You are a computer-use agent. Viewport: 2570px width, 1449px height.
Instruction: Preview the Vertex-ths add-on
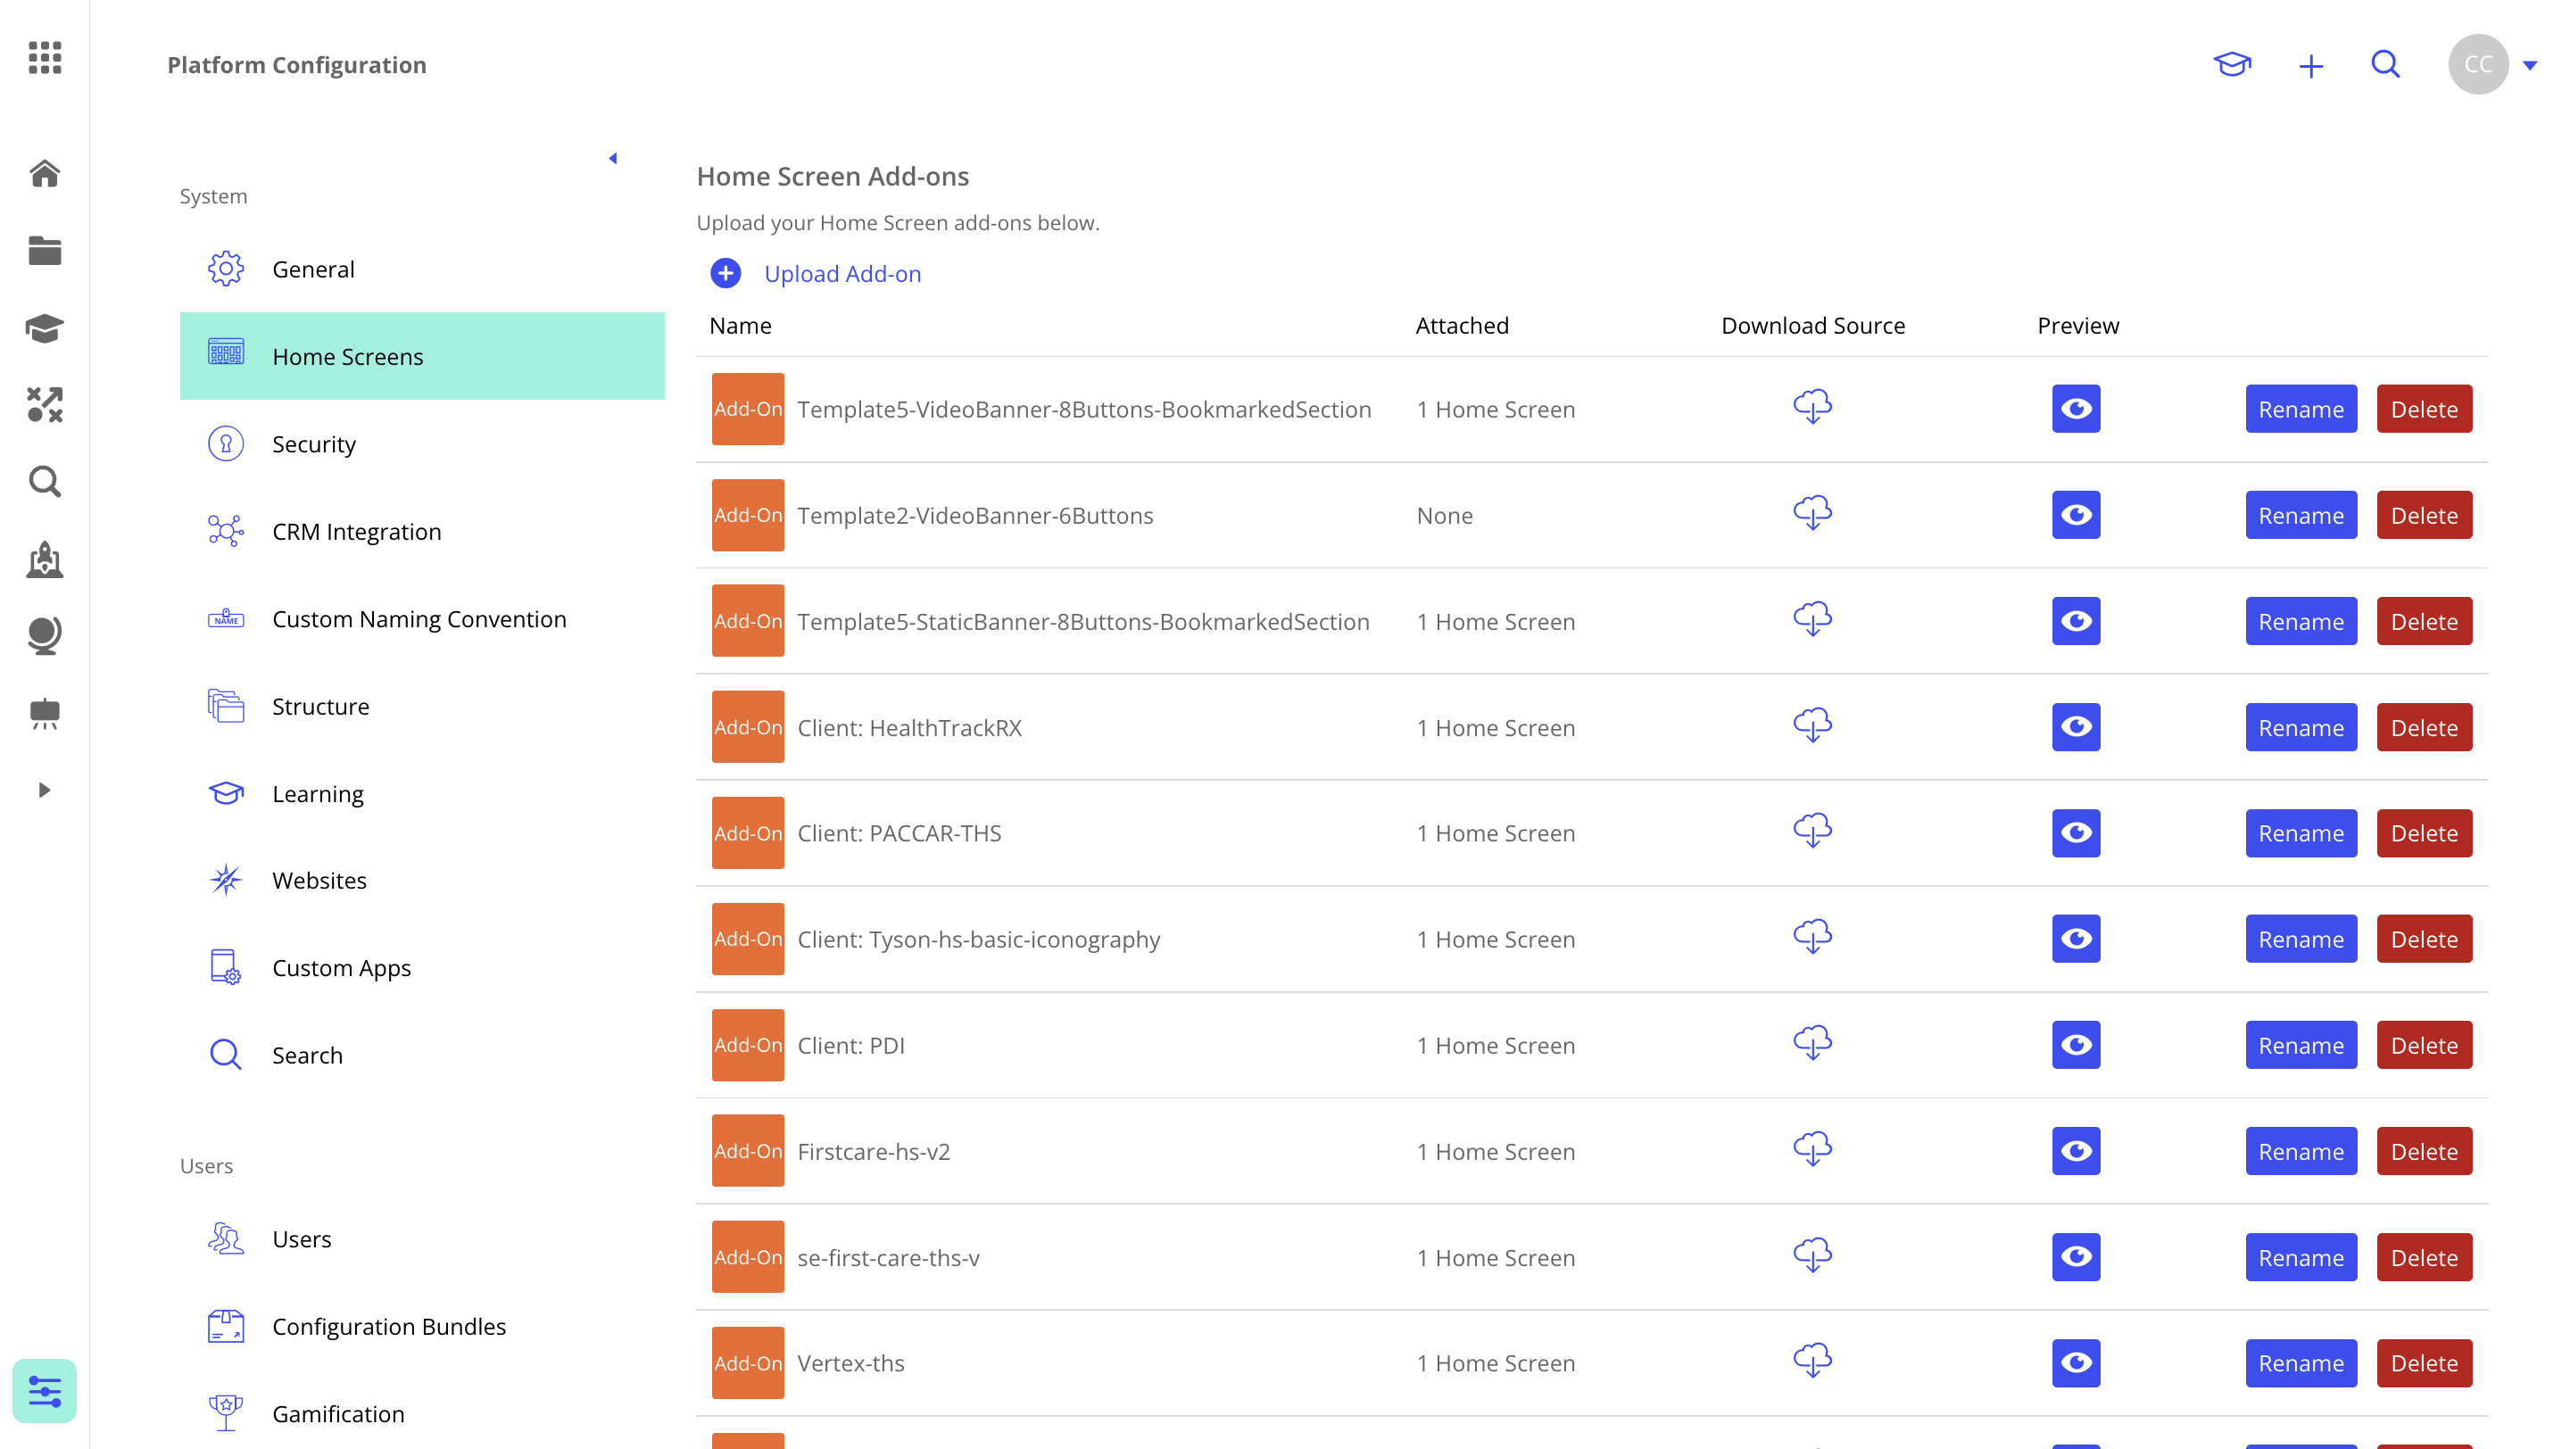2075,1362
